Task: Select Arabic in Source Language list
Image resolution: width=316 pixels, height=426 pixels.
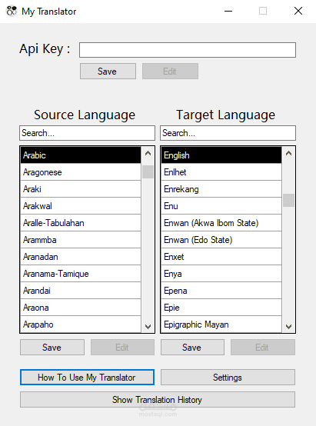Action: click(81, 155)
